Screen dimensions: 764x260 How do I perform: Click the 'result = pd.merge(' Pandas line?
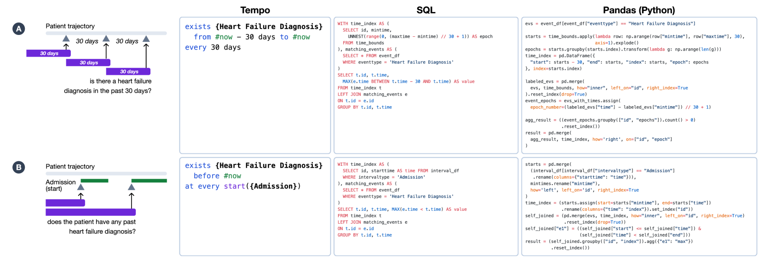pos(548,133)
